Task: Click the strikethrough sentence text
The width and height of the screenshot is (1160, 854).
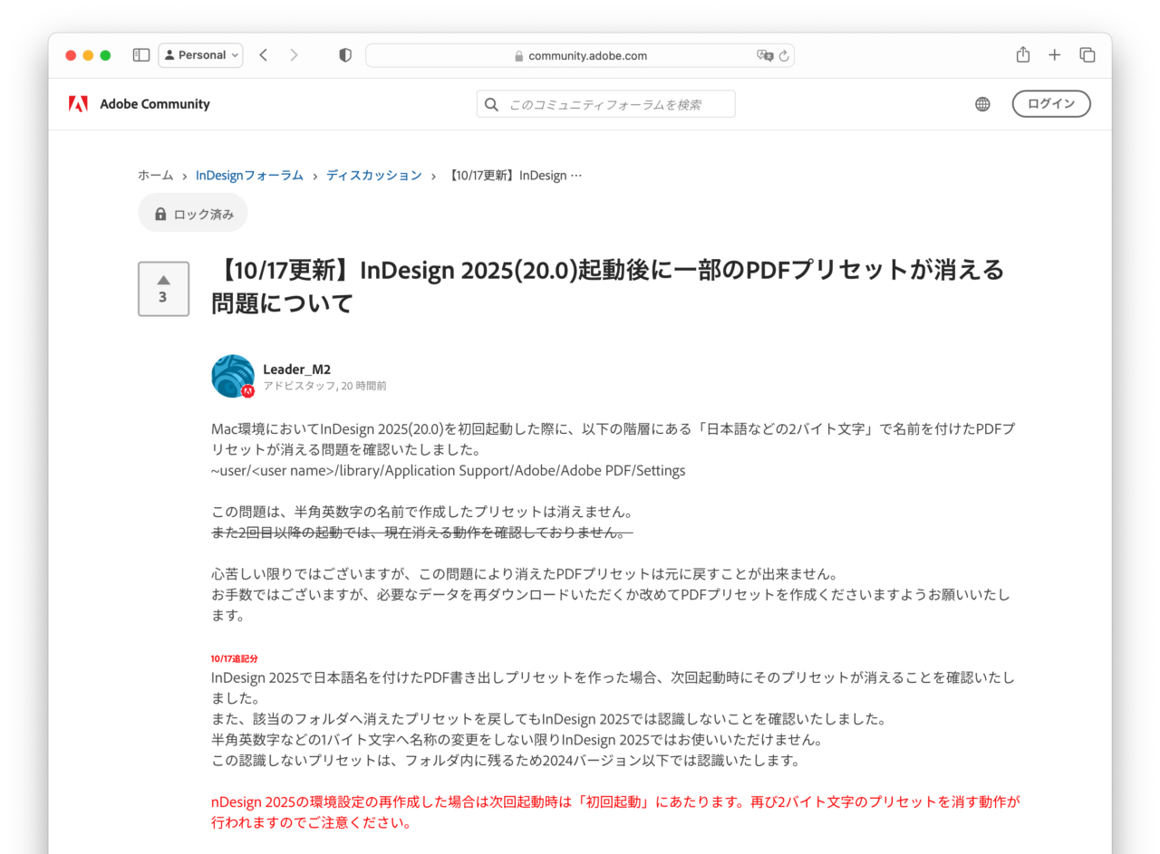Action: (422, 533)
